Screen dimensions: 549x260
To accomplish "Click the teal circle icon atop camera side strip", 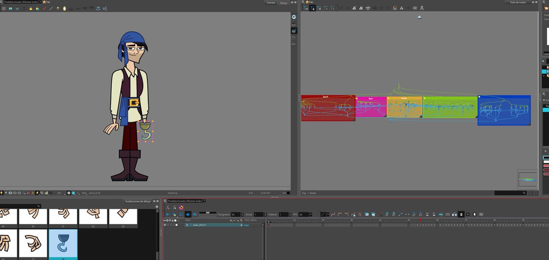I will [x=294, y=17].
